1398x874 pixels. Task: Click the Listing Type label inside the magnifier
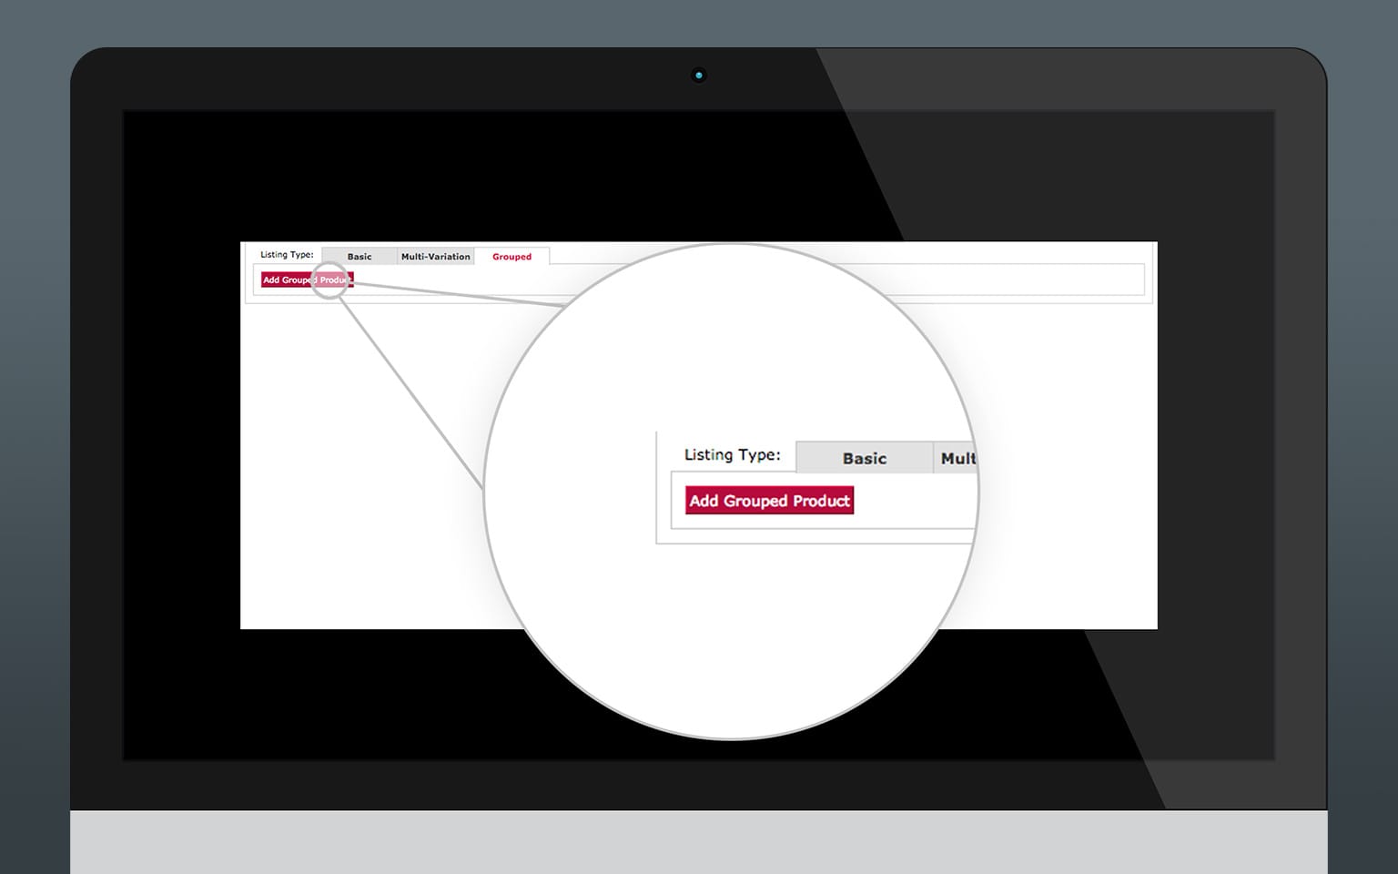coord(733,454)
